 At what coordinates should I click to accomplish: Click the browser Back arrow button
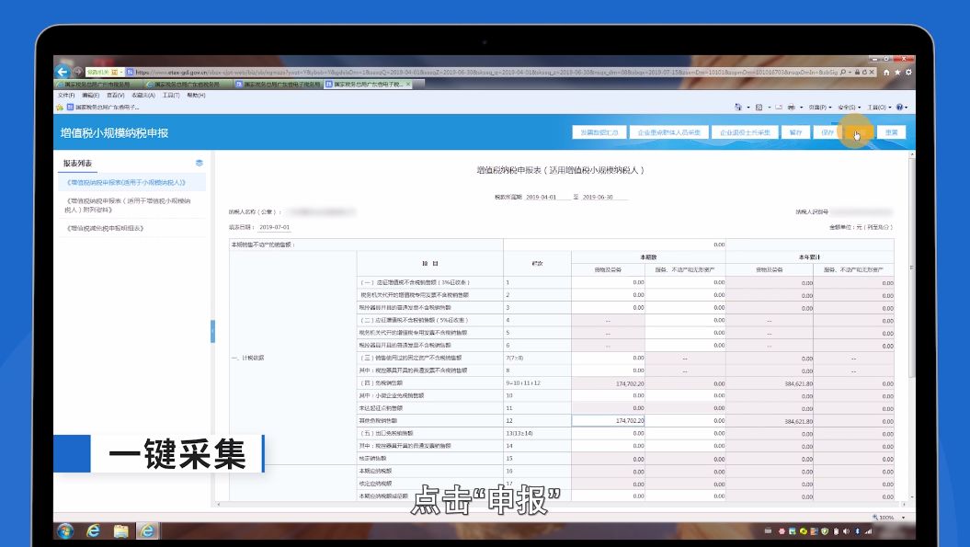click(63, 72)
